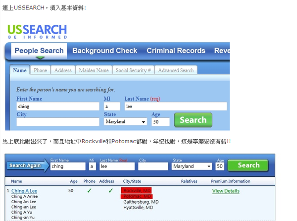
Task: Select the Name search sub-tab
Action: point(20,70)
